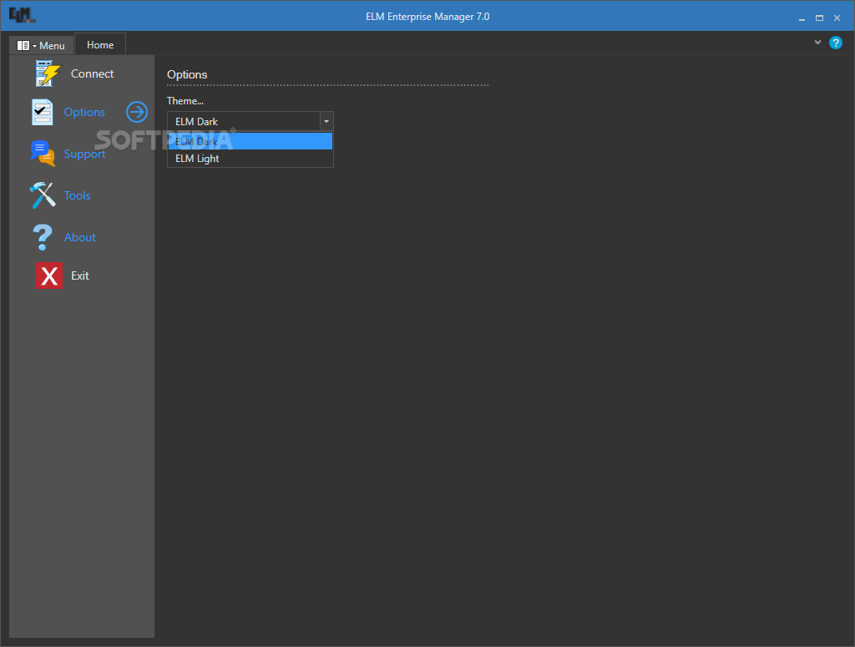This screenshot has width=855, height=647.
Task: Click the ELM logo in title bar
Action: pyautogui.click(x=22, y=15)
